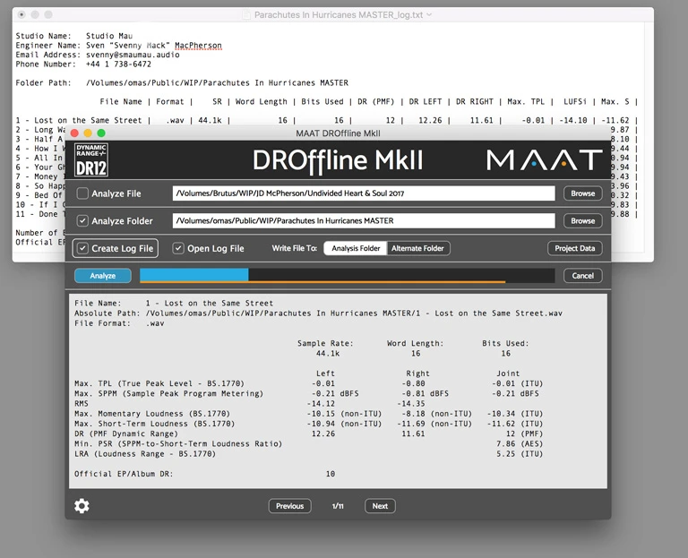This screenshot has width=688, height=558.
Task: Browse for the Analyze Folder path
Action: [582, 220]
